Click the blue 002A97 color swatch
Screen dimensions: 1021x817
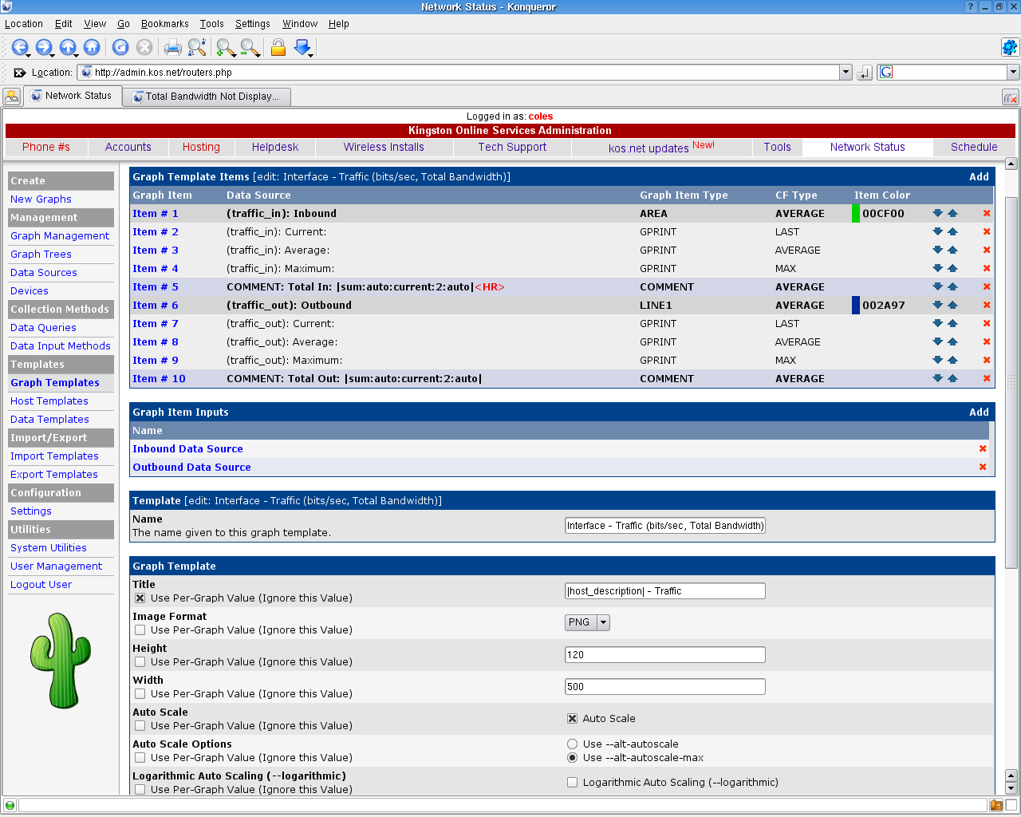pos(856,305)
